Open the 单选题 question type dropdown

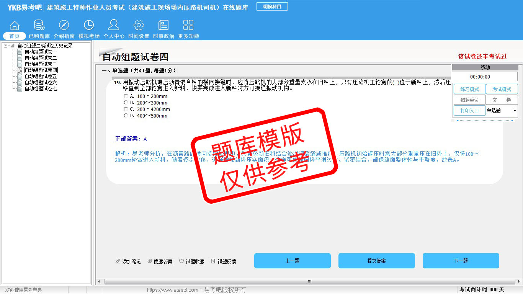[x=515, y=111]
